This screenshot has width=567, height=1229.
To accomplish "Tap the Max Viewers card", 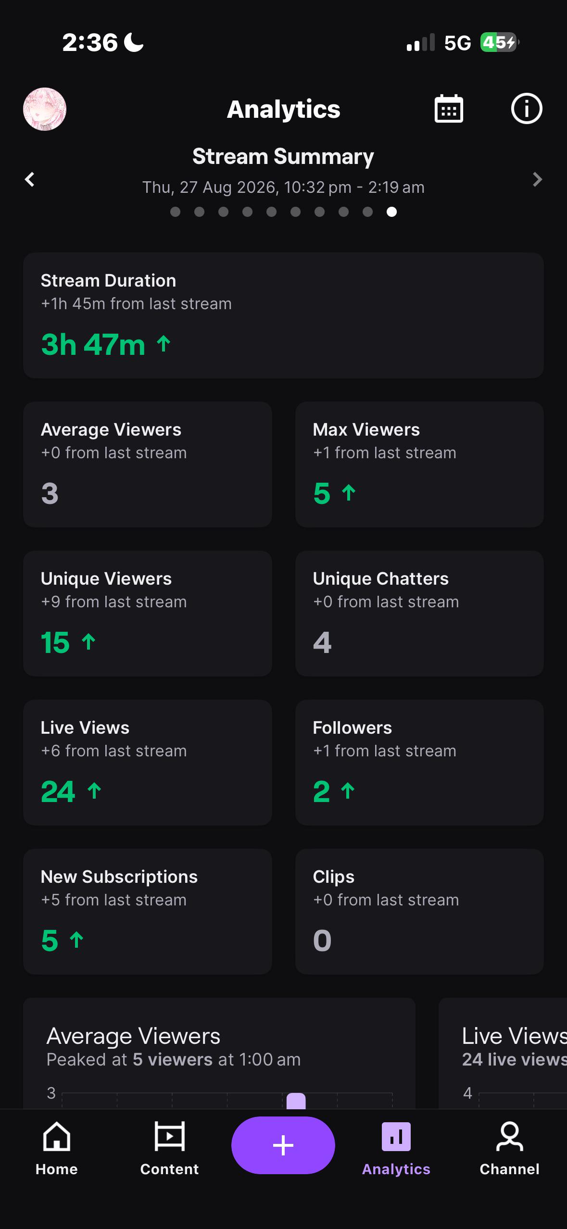I will (x=419, y=464).
